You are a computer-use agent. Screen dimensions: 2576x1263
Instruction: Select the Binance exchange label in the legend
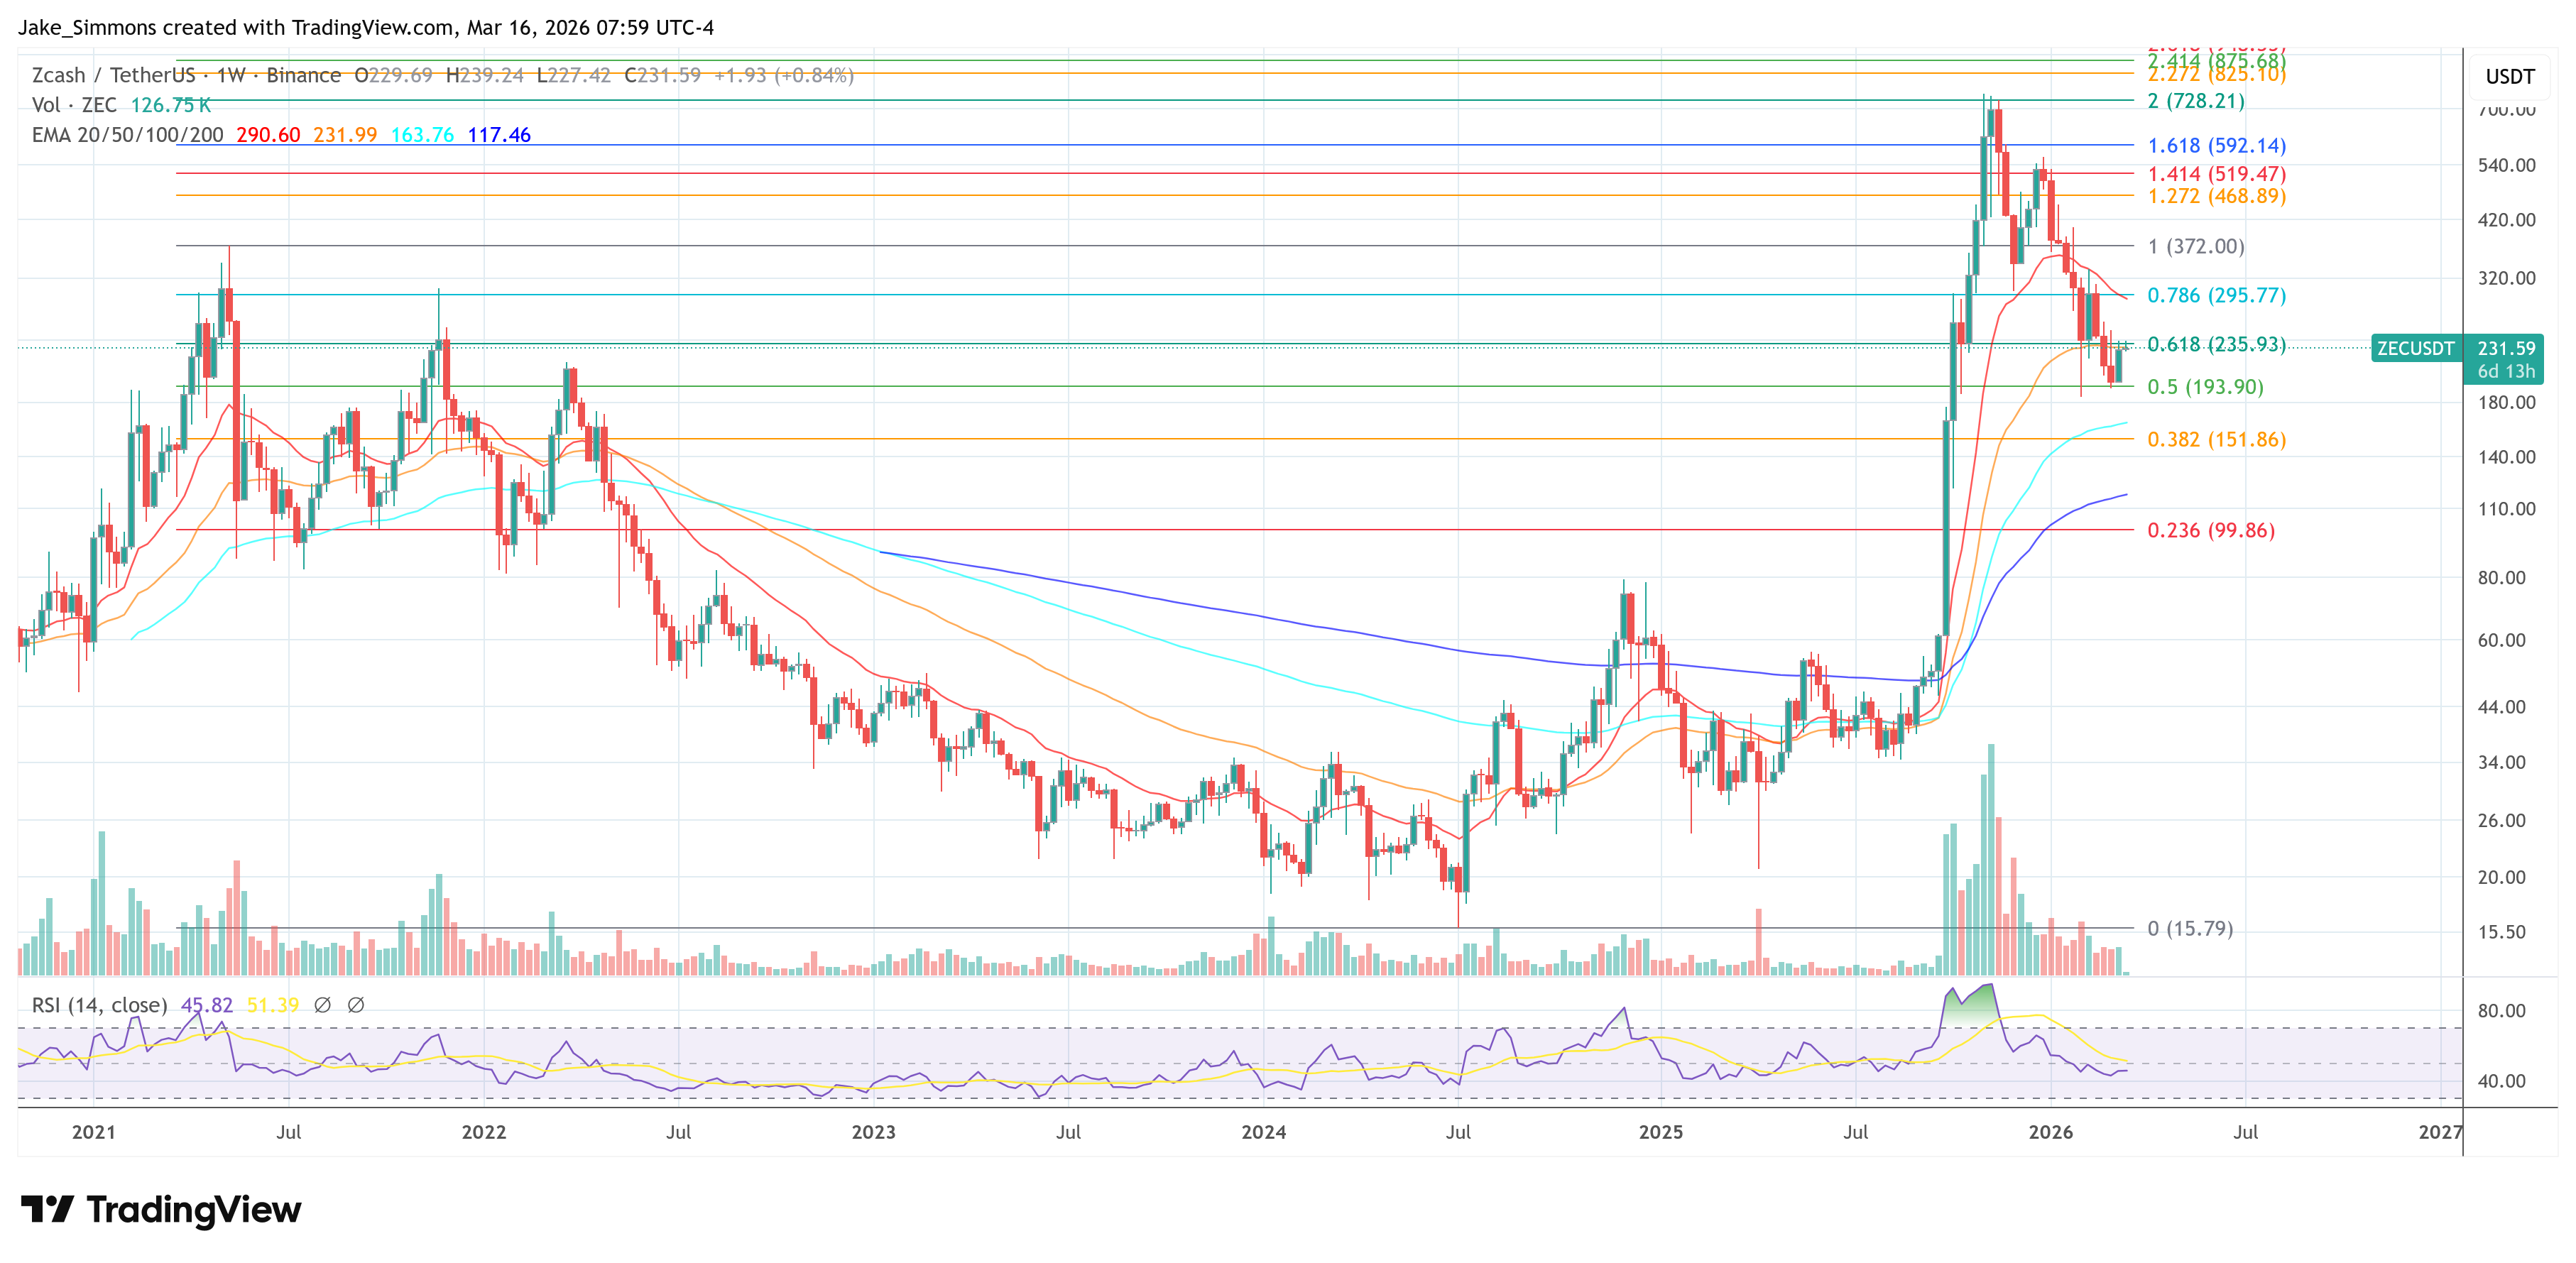tap(302, 74)
